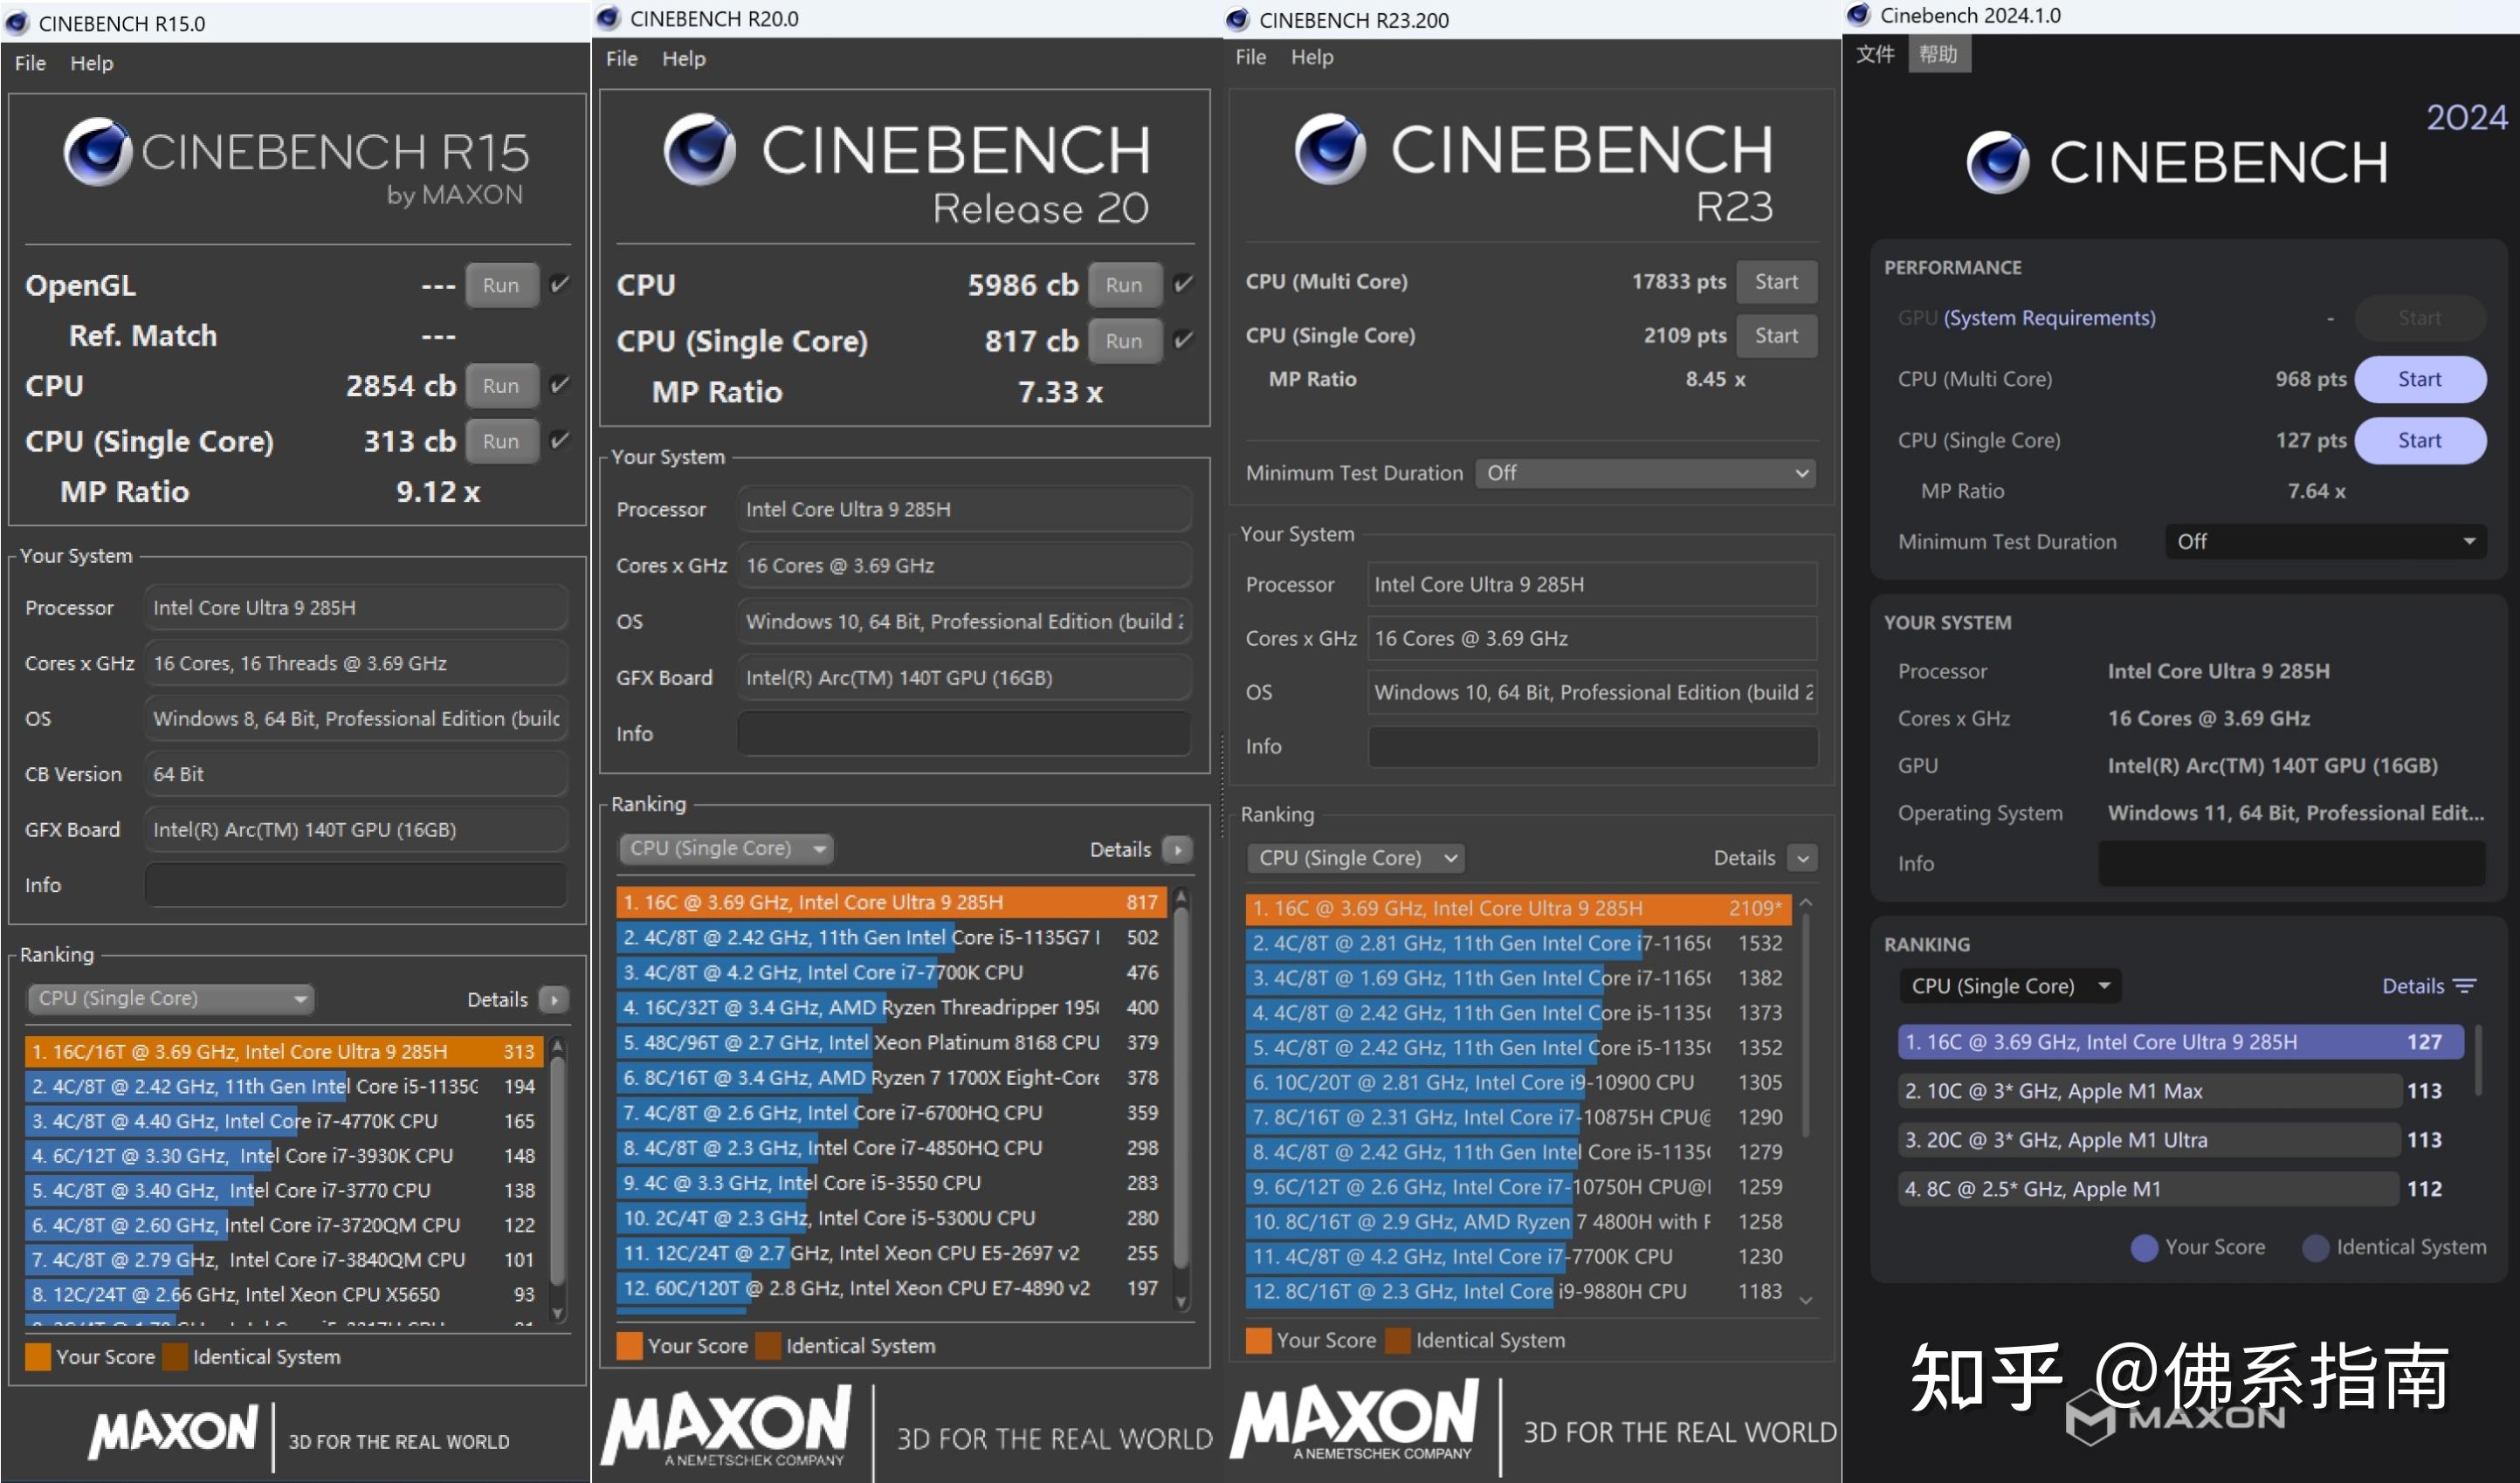Click the Identical System swatch in Cinebench R23

pos(1398,1340)
